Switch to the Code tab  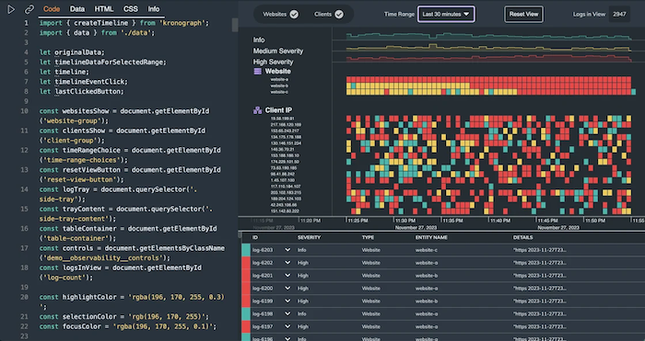tap(52, 9)
